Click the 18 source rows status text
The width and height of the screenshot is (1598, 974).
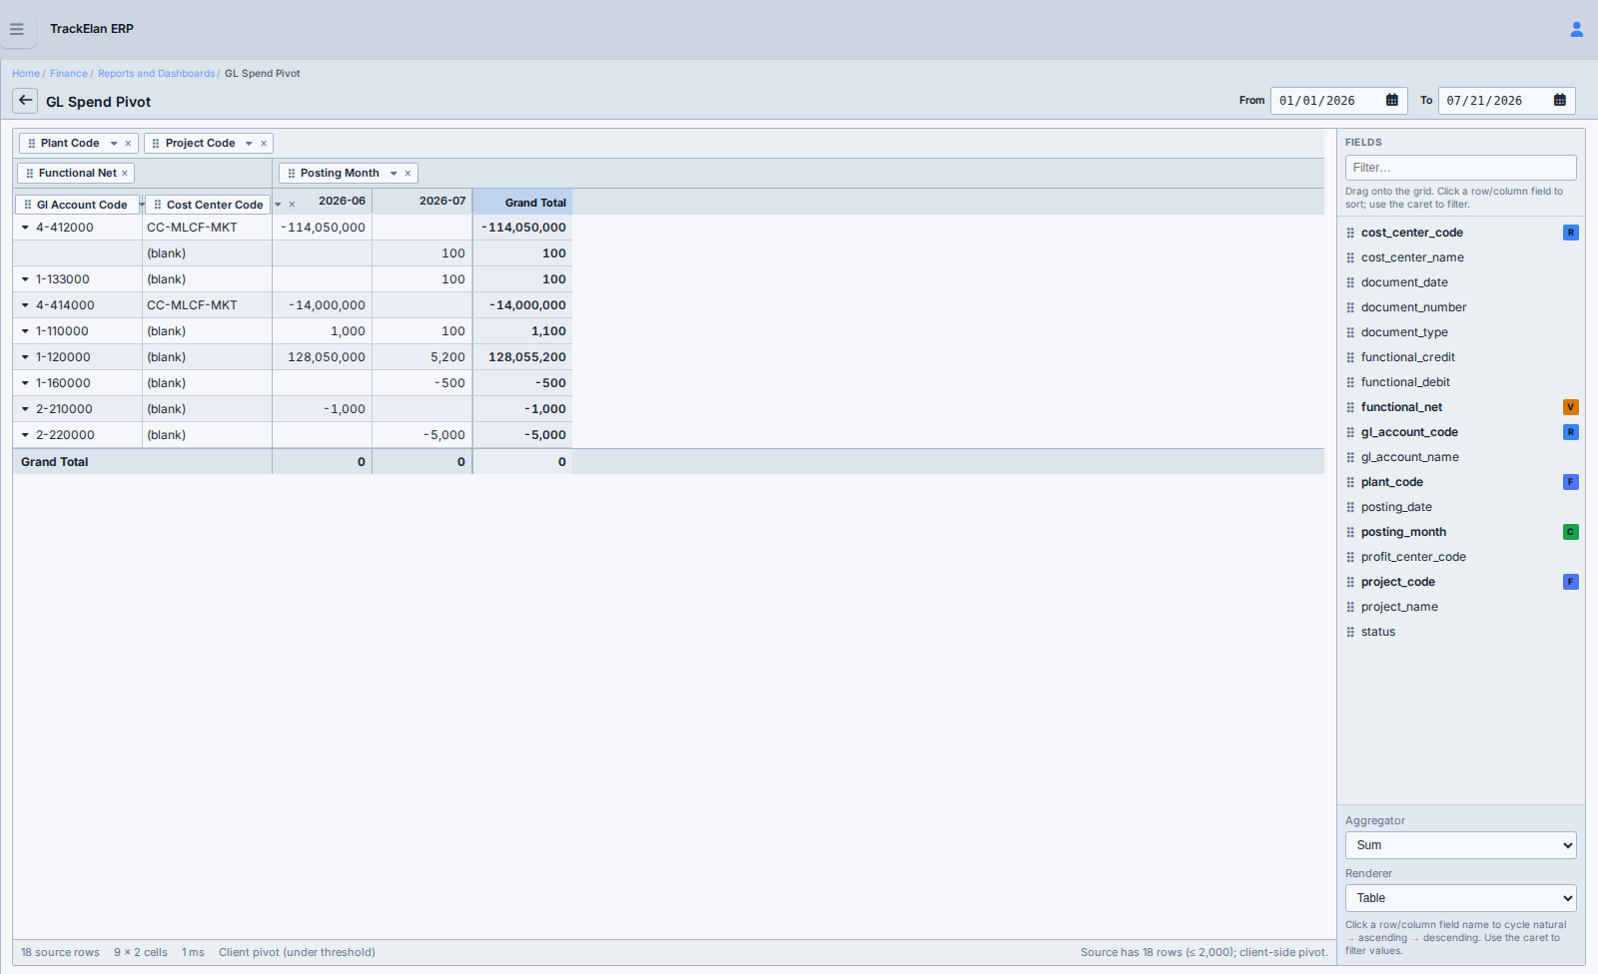(60, 953)
